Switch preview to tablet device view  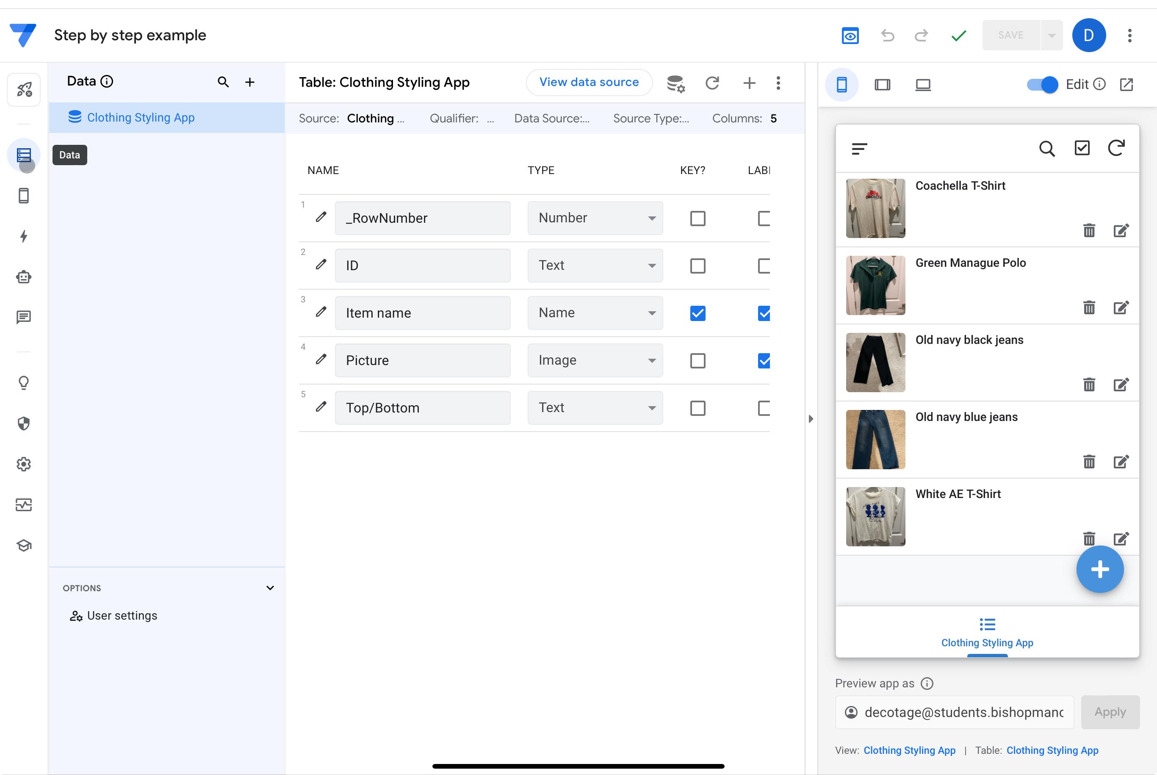(x=882, y=85)
